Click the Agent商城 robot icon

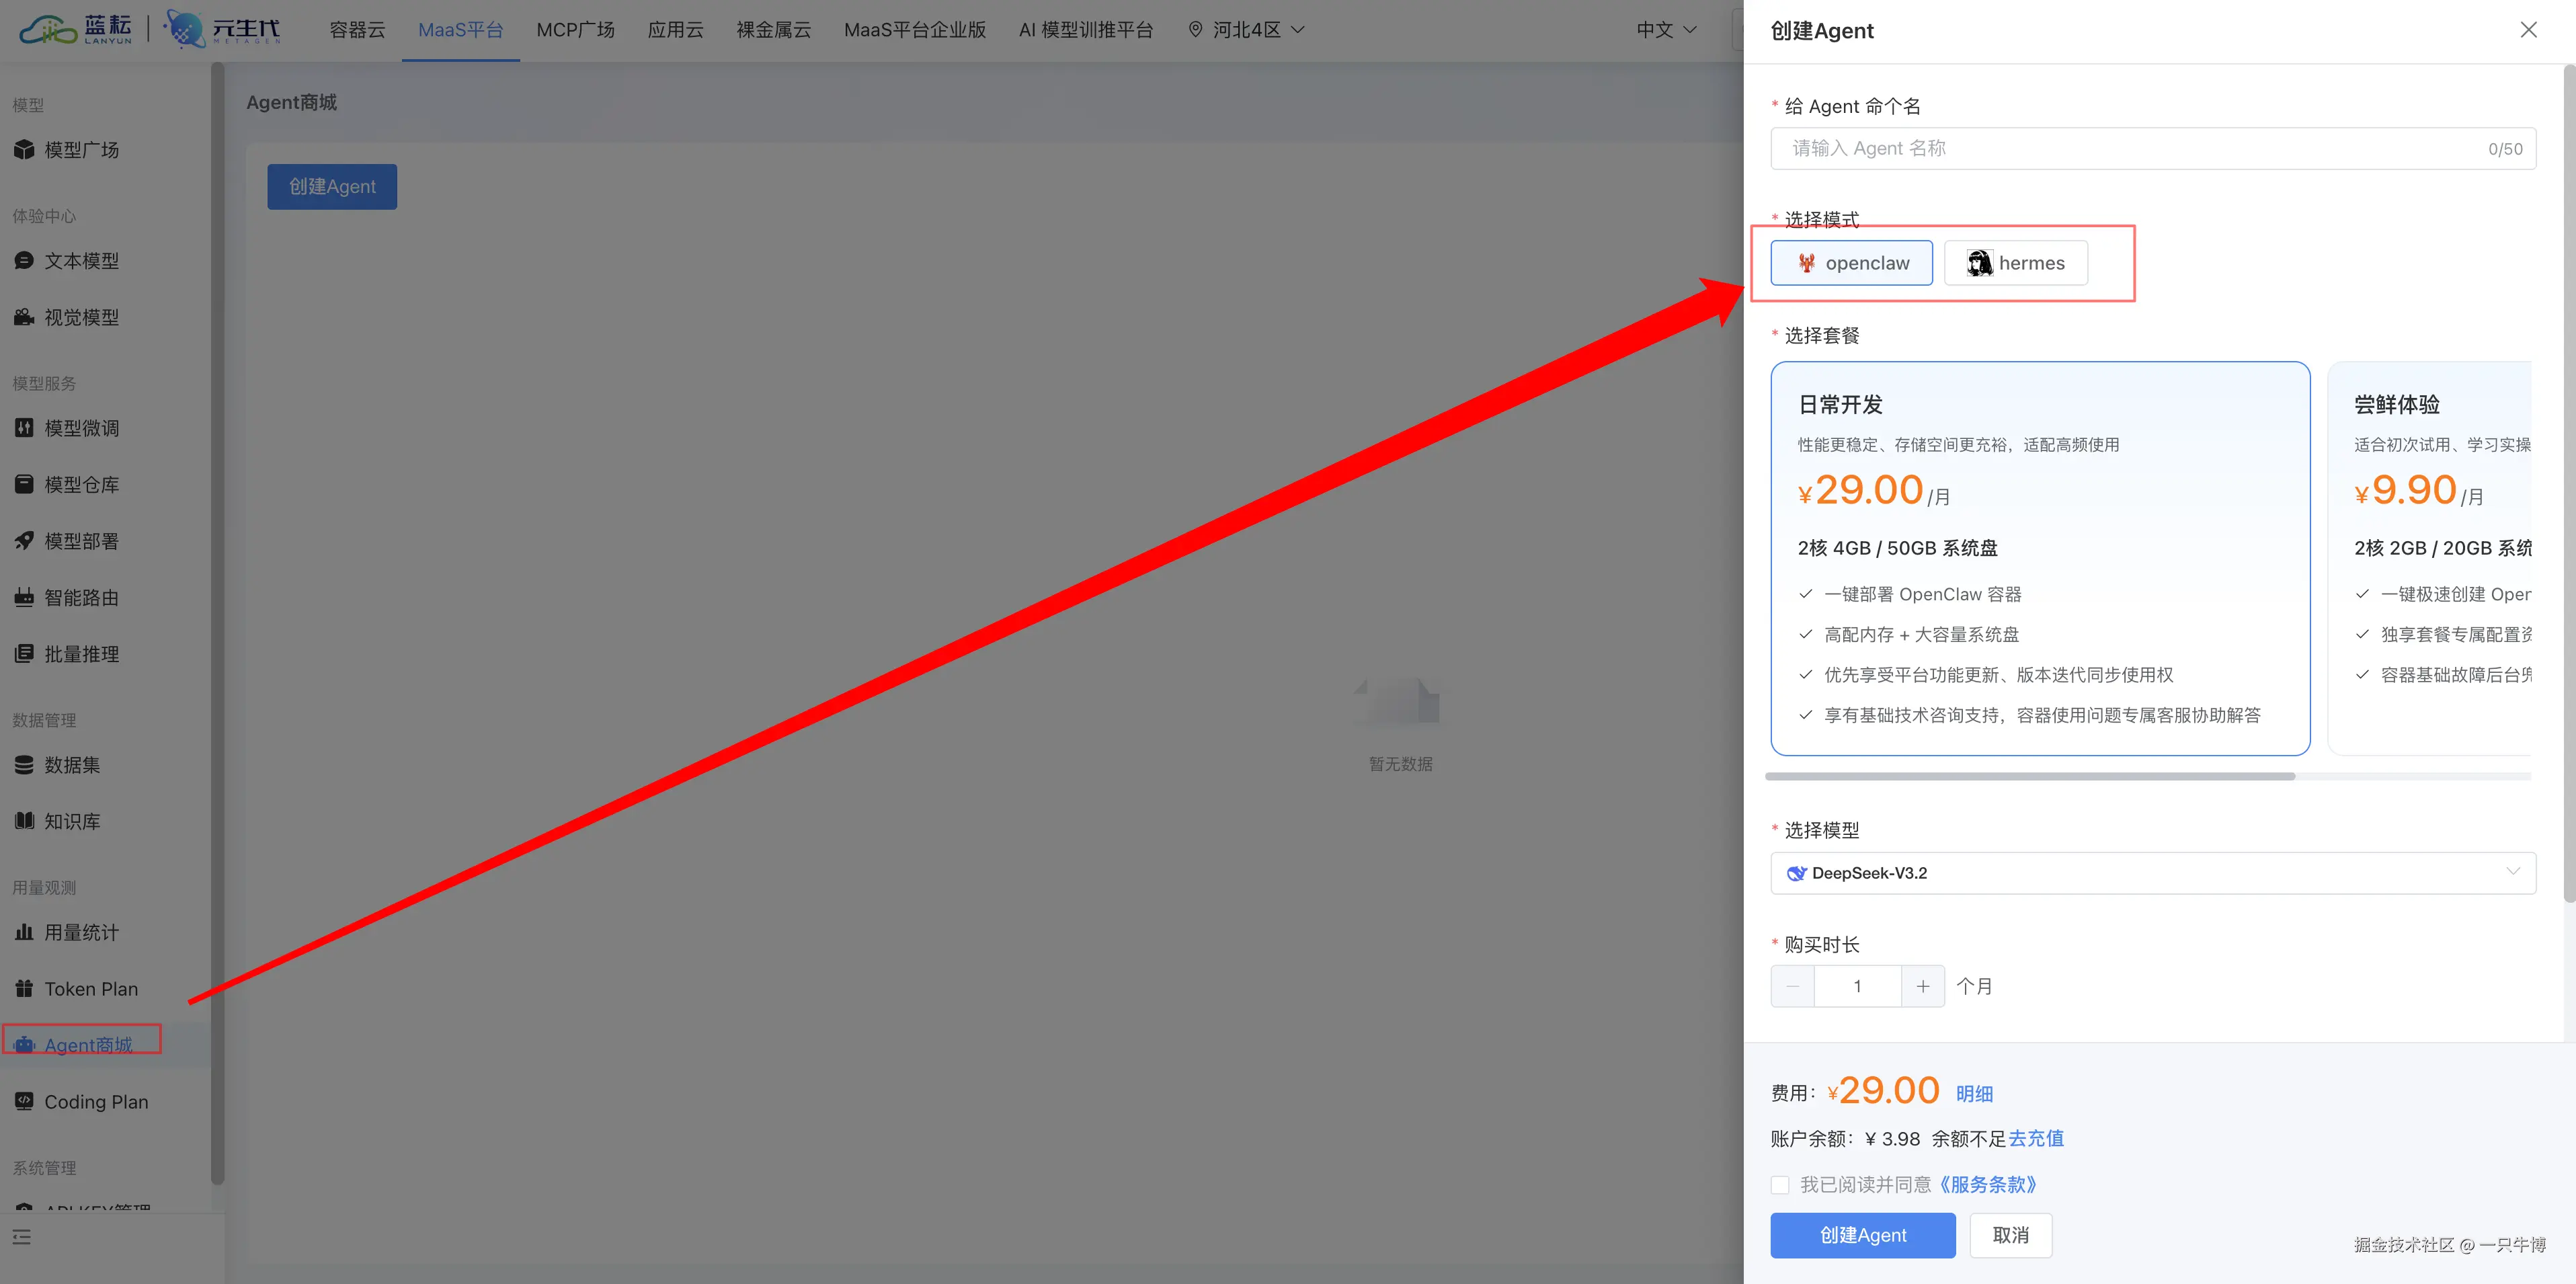pos(24,1045)
